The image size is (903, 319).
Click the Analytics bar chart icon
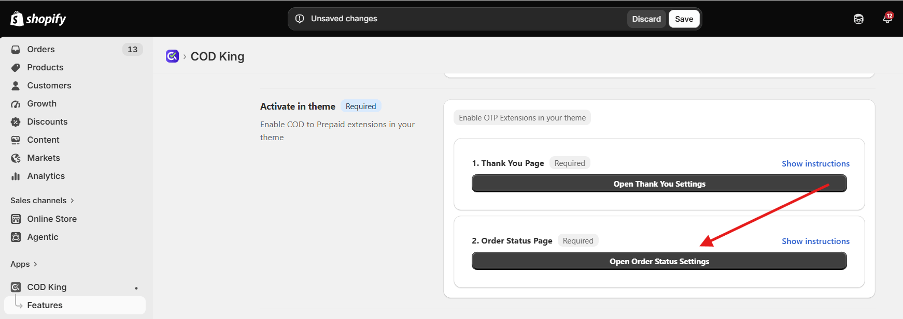click(x=16, y=176)
